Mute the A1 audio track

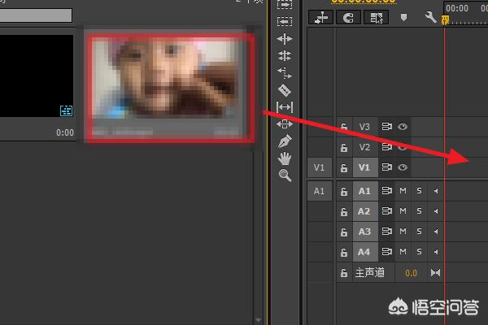pos(403,191)
